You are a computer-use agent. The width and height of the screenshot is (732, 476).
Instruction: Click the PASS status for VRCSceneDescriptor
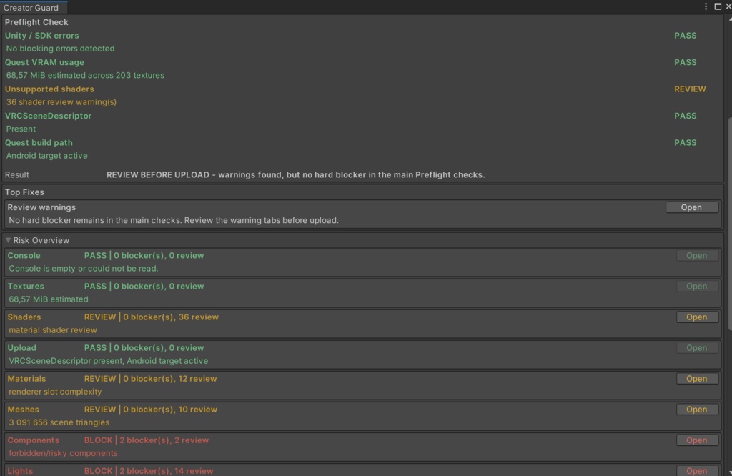(685, 116)
